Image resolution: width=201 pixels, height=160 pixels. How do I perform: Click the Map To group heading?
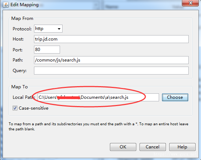tap(20, 87)
